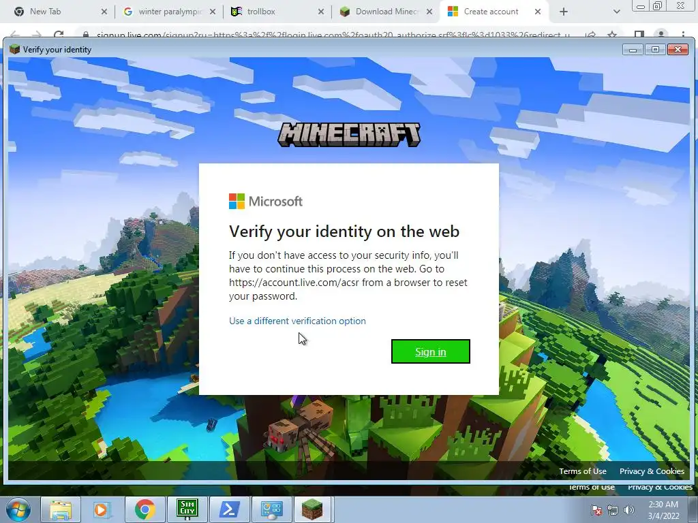This screenshot has height=523, width=698.
Task: Close the Create account tab
Action: [x=538, y=12]
